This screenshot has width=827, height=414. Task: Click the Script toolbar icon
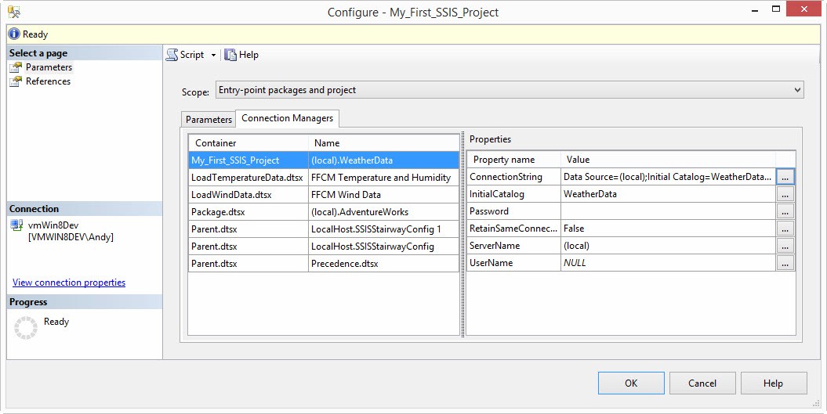point(172,55)
